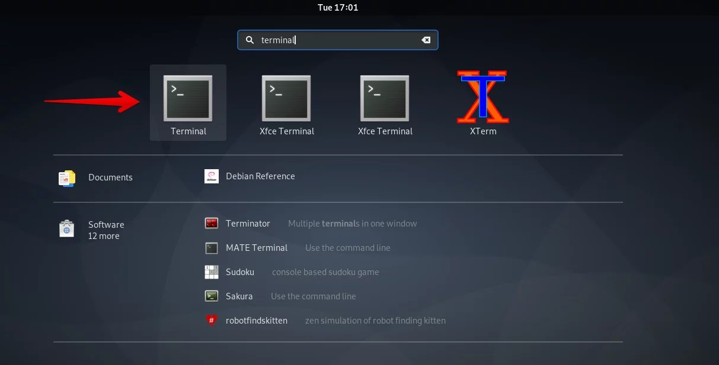This screenshot has width=719, height=365.
Task: Click 'console based sudoku game' description
Action: [325, 272]
